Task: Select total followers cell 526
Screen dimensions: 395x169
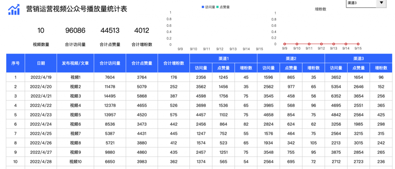Action: coord(174,105)
